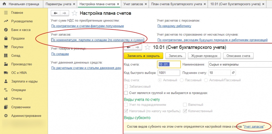Toggle the Валютный checkbox
272x134 pixels.
coord(185,105)
